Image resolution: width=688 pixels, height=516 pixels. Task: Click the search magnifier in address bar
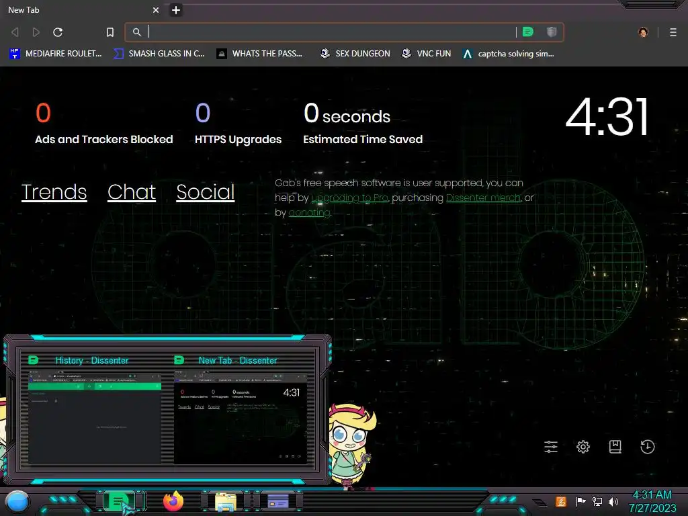coord(137,32)
